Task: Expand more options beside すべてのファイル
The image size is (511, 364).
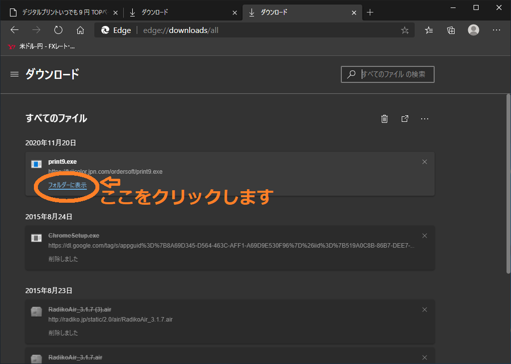Action: (425, 119)
